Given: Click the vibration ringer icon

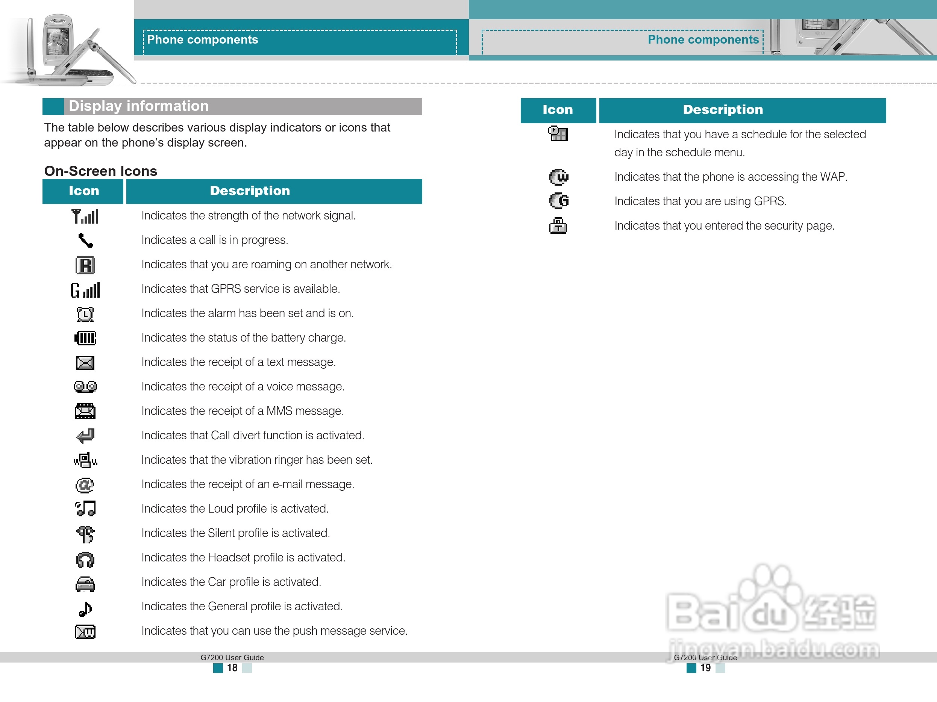Looking at the screenshot, I should [85, 460].
